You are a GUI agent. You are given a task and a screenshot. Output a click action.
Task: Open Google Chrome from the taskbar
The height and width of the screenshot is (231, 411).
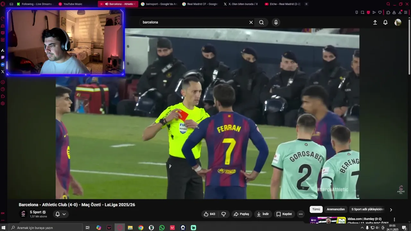[141, 227]
